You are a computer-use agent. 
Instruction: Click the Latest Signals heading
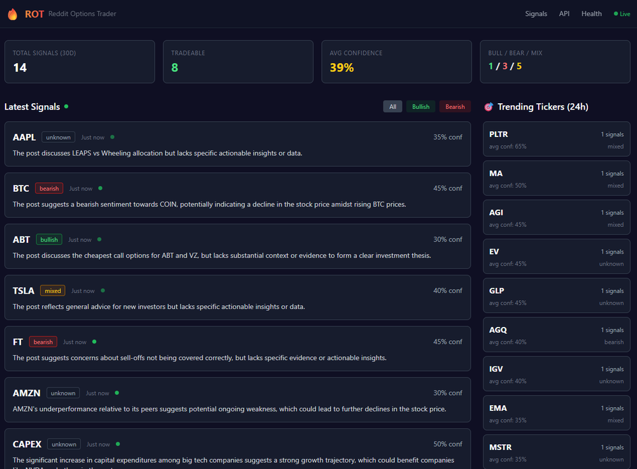tap(32, 107)
